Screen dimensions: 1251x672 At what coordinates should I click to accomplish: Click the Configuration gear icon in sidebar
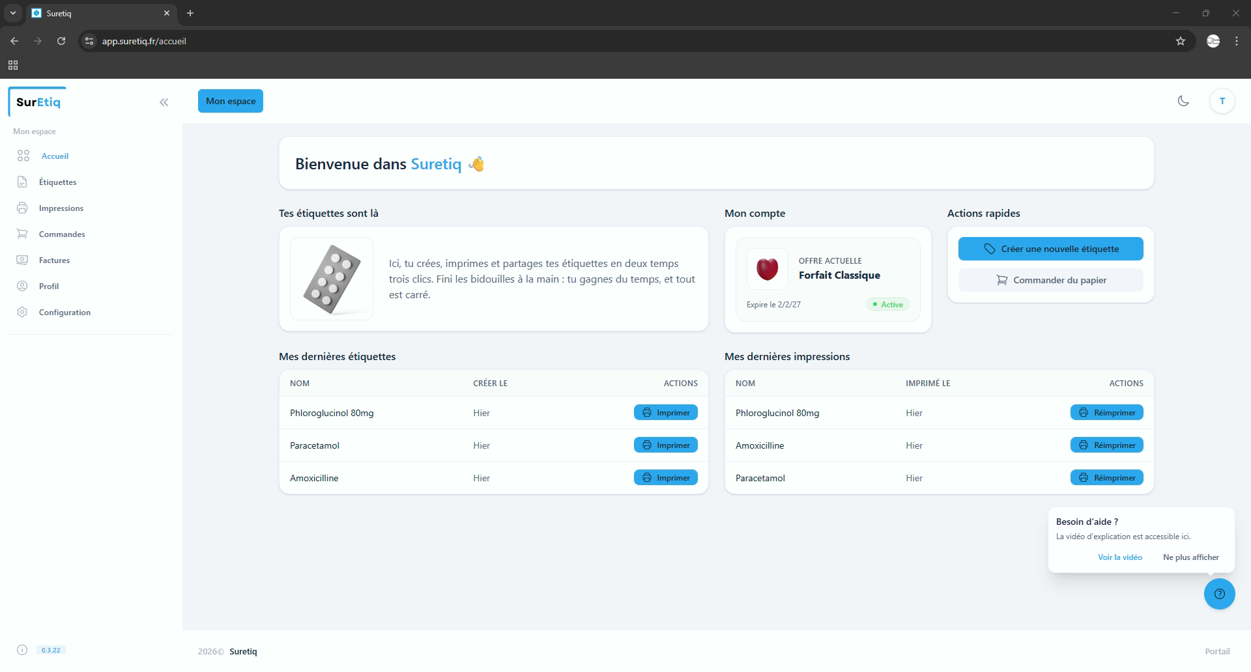tap(22, 312)
